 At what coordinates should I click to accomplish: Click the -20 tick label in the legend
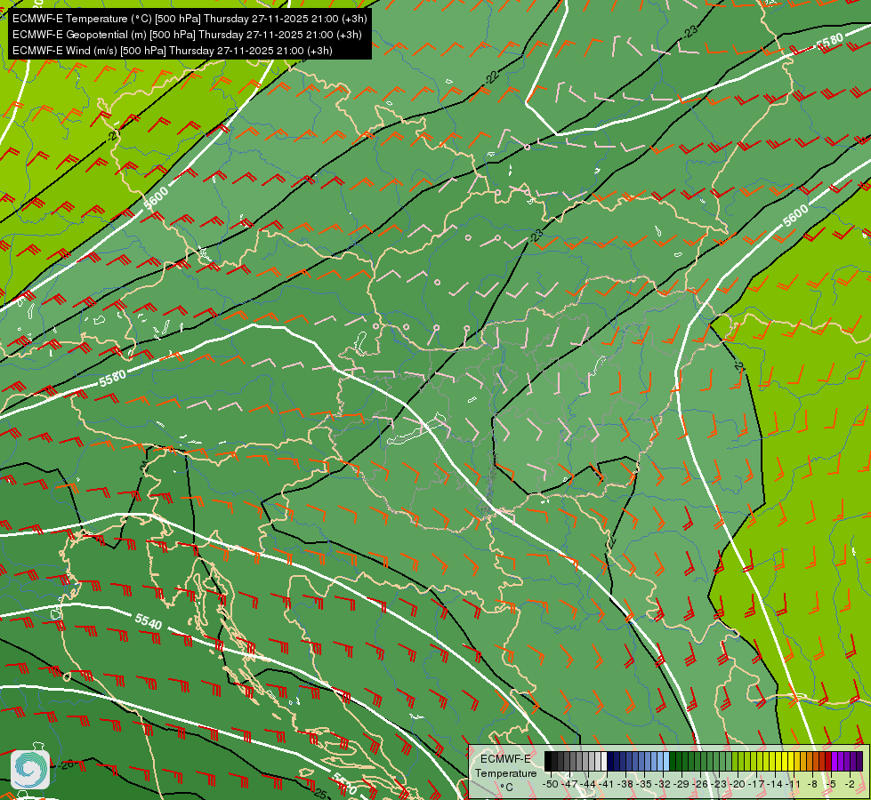click(x=738, y=785)
